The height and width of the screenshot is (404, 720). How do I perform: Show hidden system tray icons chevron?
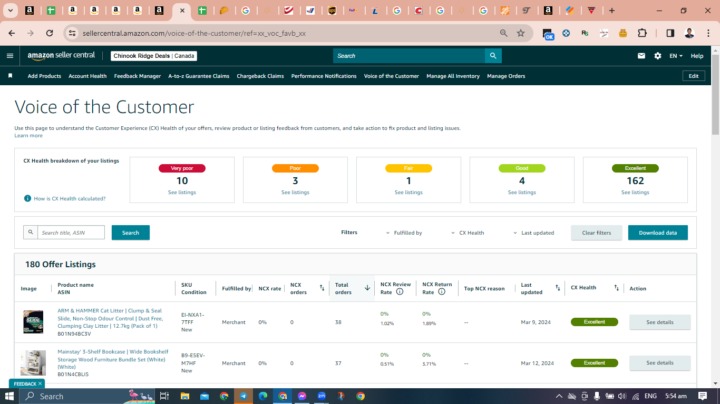(559, 396)
